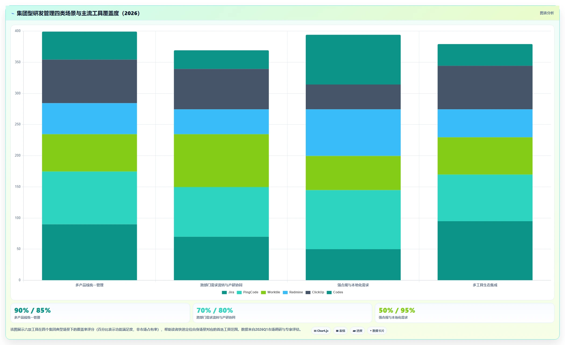Click the y-axis value 200
565x345 pixels.
17,156
